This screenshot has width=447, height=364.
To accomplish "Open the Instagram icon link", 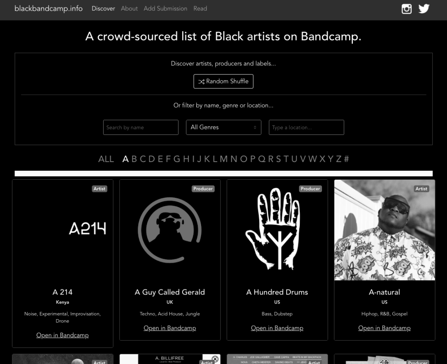I will (x=406, y=9).
